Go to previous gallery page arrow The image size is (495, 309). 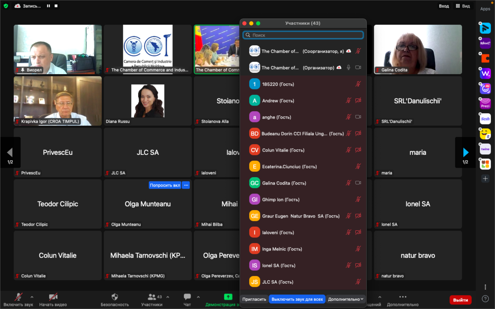click(10, 152)
